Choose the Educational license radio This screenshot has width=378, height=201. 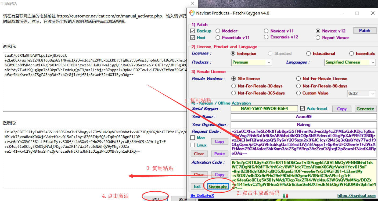(x=308, y=53)
